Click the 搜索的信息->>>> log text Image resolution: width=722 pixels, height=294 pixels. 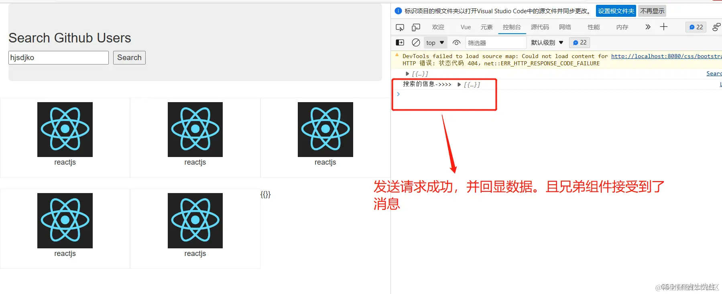[x=427, y=84]
